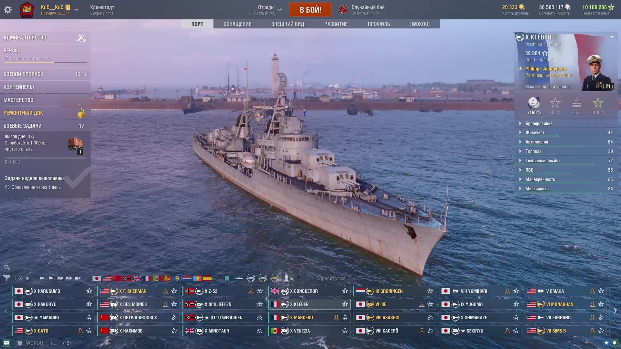Expand the Артиллерия stats section

click(537, 142)
